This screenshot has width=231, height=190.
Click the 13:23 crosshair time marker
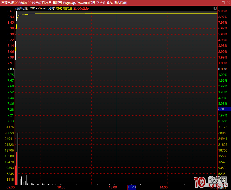click(132, 187)
